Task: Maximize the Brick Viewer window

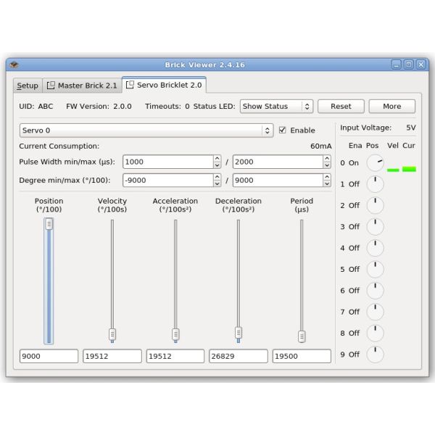Action: [409, 65]
